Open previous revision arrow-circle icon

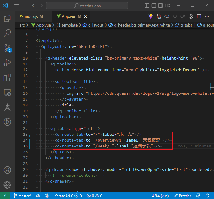(x=167, y=16)
